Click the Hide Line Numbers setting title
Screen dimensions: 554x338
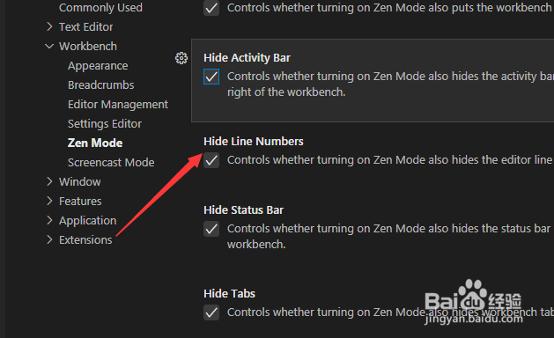pos(254,142)
